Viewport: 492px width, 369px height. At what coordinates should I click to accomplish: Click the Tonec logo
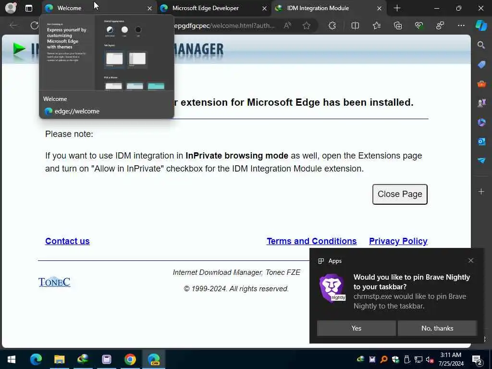(54, 282)
